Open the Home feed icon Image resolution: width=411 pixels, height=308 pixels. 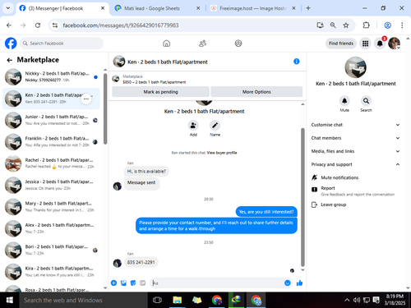click(x=167, y=44)
